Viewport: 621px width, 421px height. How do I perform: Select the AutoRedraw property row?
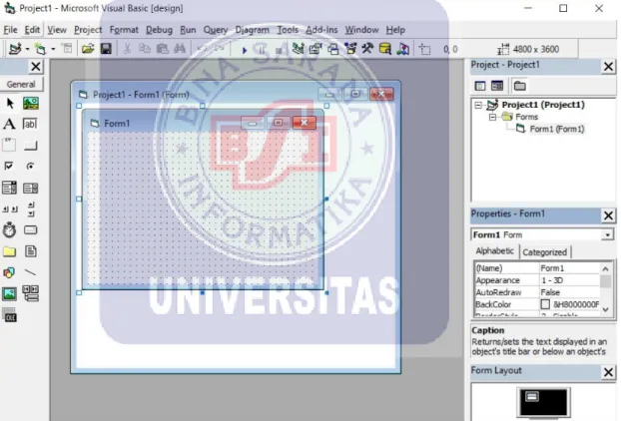pyautogui.click(x=537, y=292)
